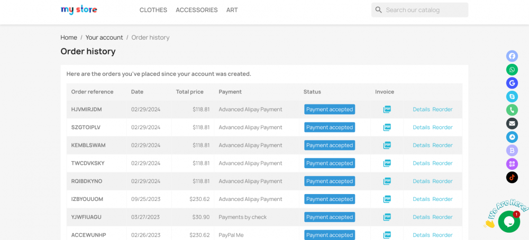Open the WhatsApp contact icon

(x=512, y=70)
